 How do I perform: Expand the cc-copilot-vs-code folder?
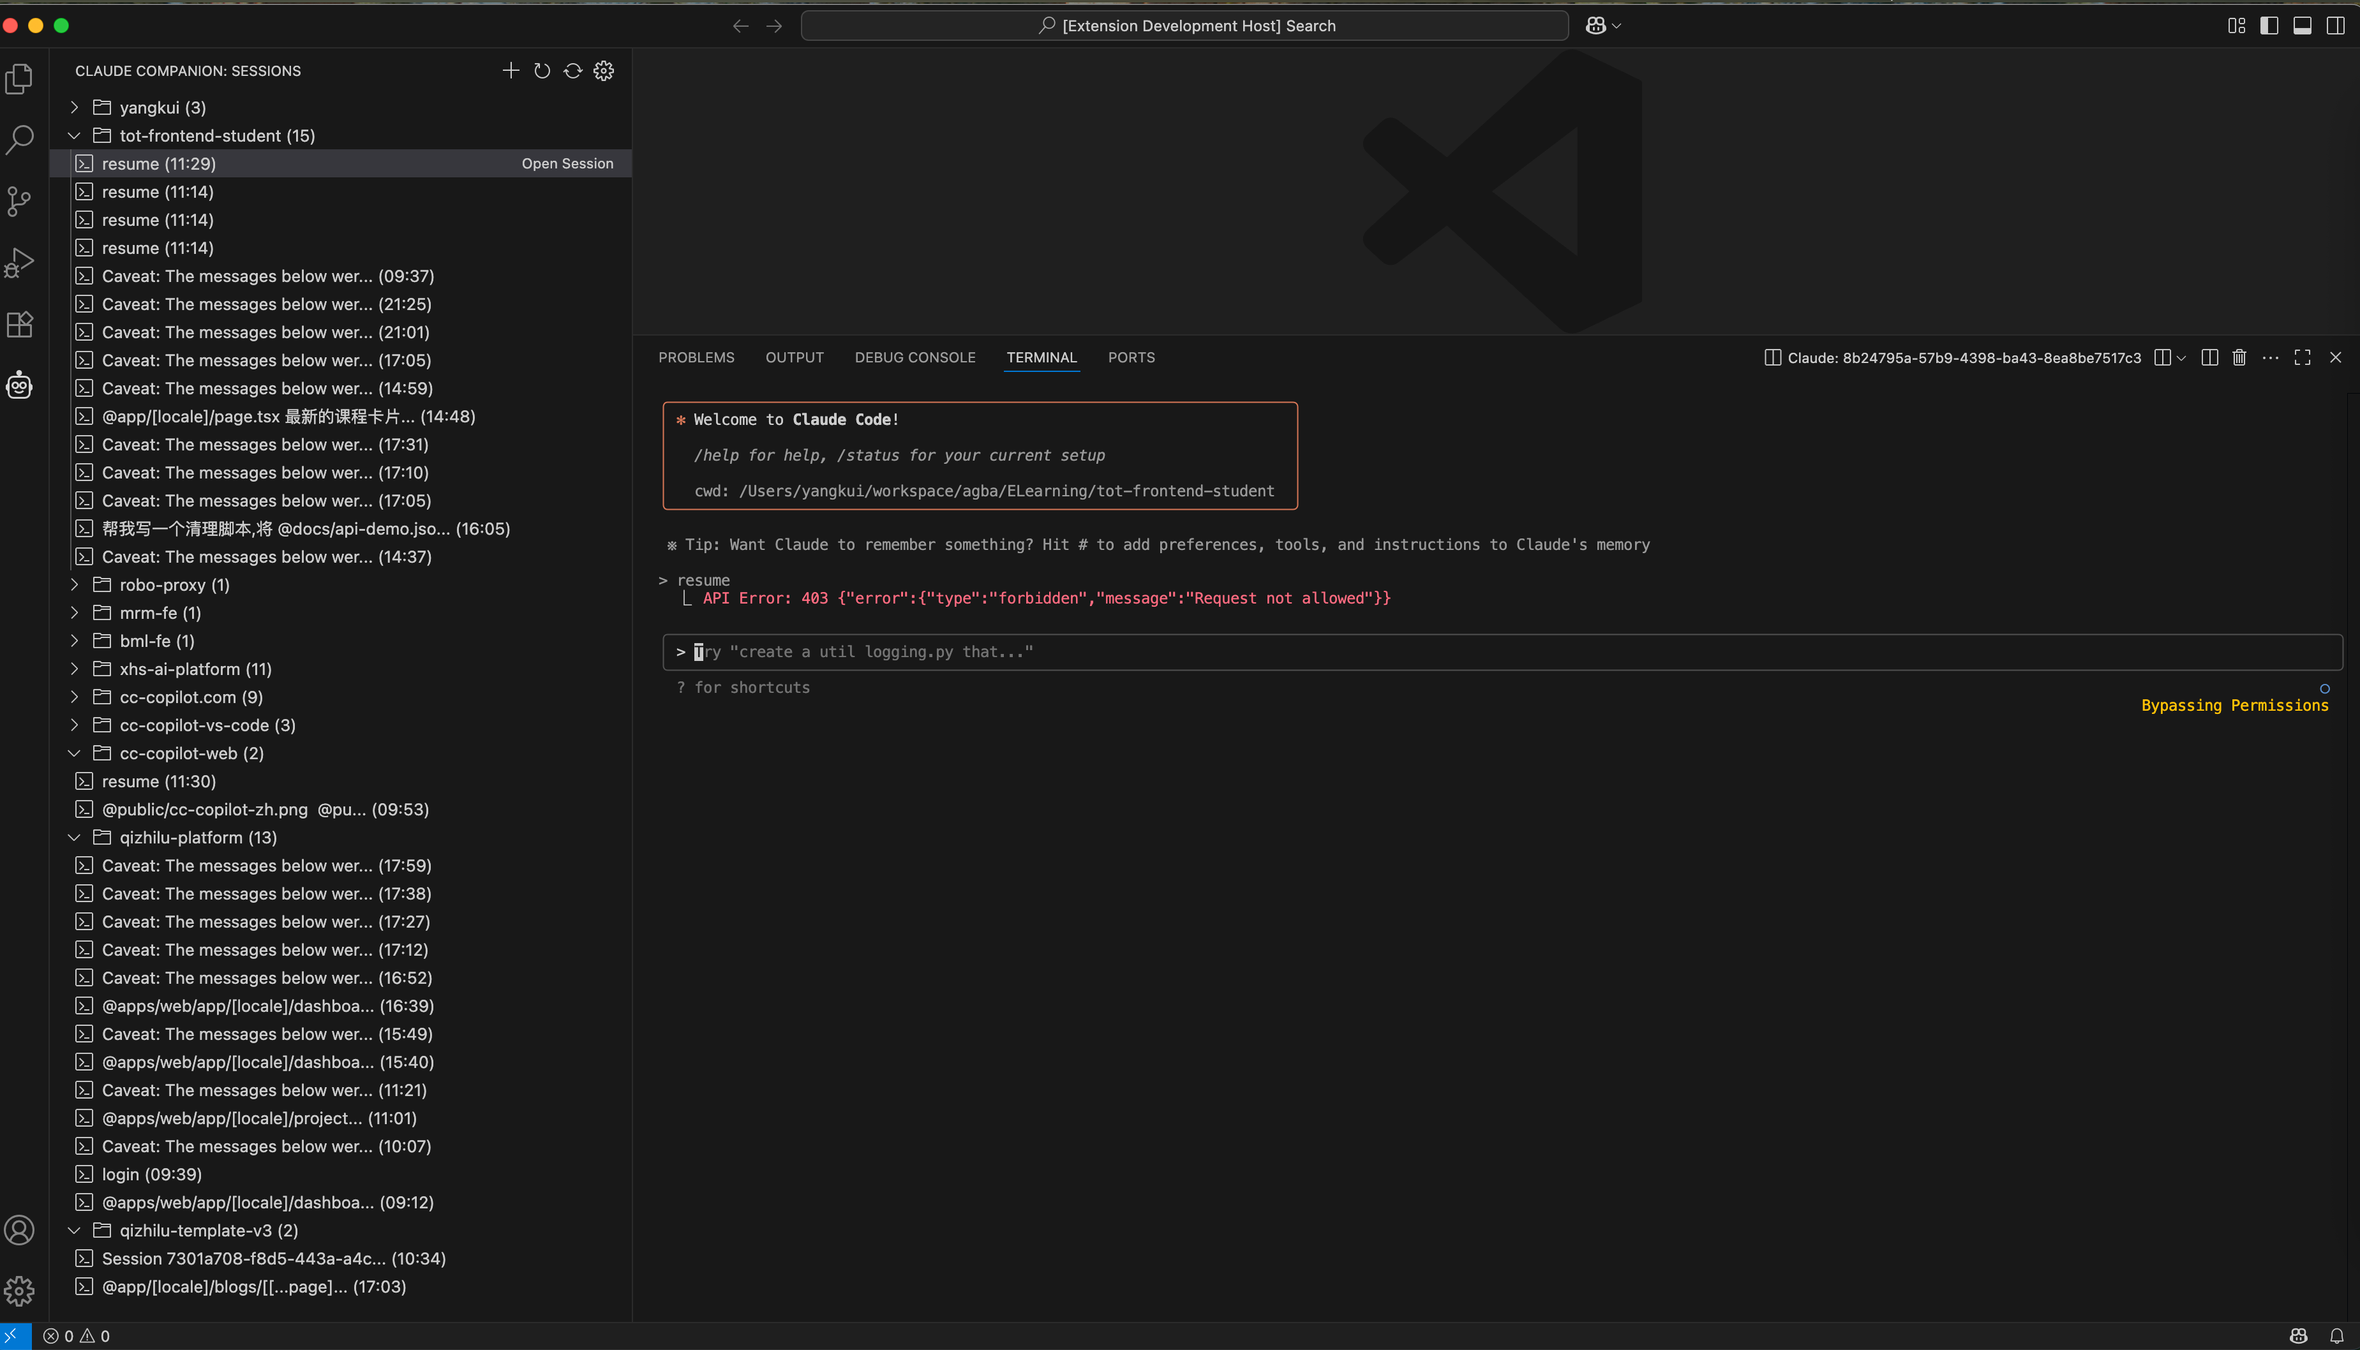click(75, 725)
